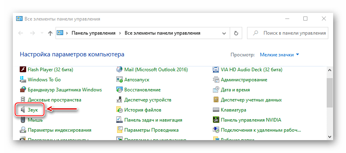Open Параметры Проводника link
The image size is (346, 153).
(151, 130)
